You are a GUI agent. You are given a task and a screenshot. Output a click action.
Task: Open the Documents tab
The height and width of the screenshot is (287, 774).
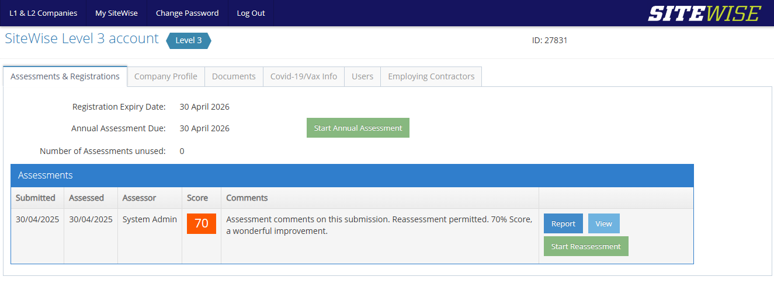click(x=234, y=76)
